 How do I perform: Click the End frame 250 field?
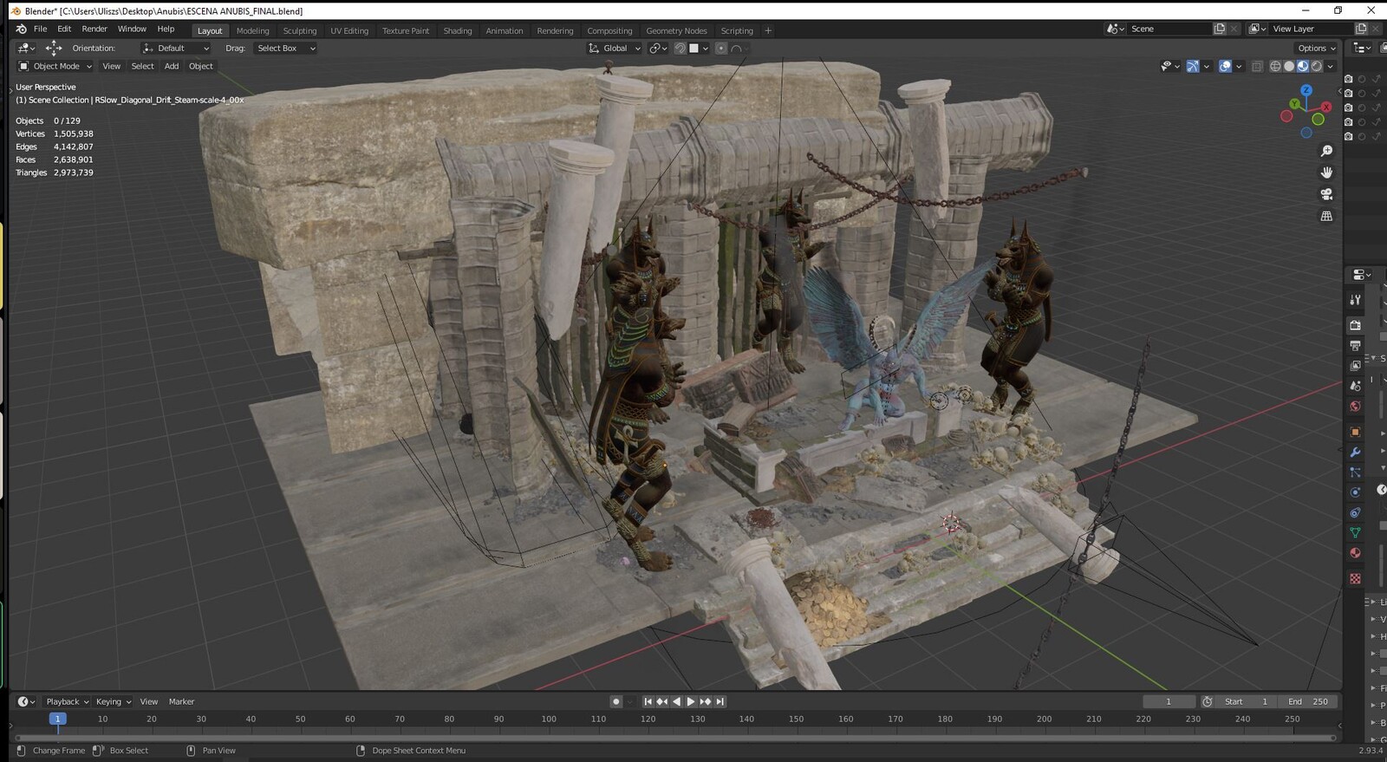tap(1307, 701)
